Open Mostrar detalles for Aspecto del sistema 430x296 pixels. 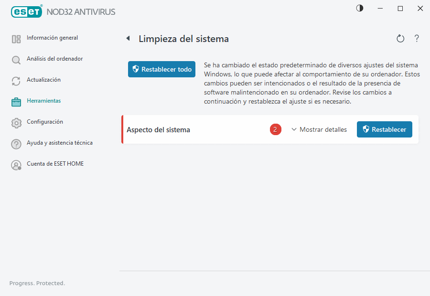(x=323, y=129)
